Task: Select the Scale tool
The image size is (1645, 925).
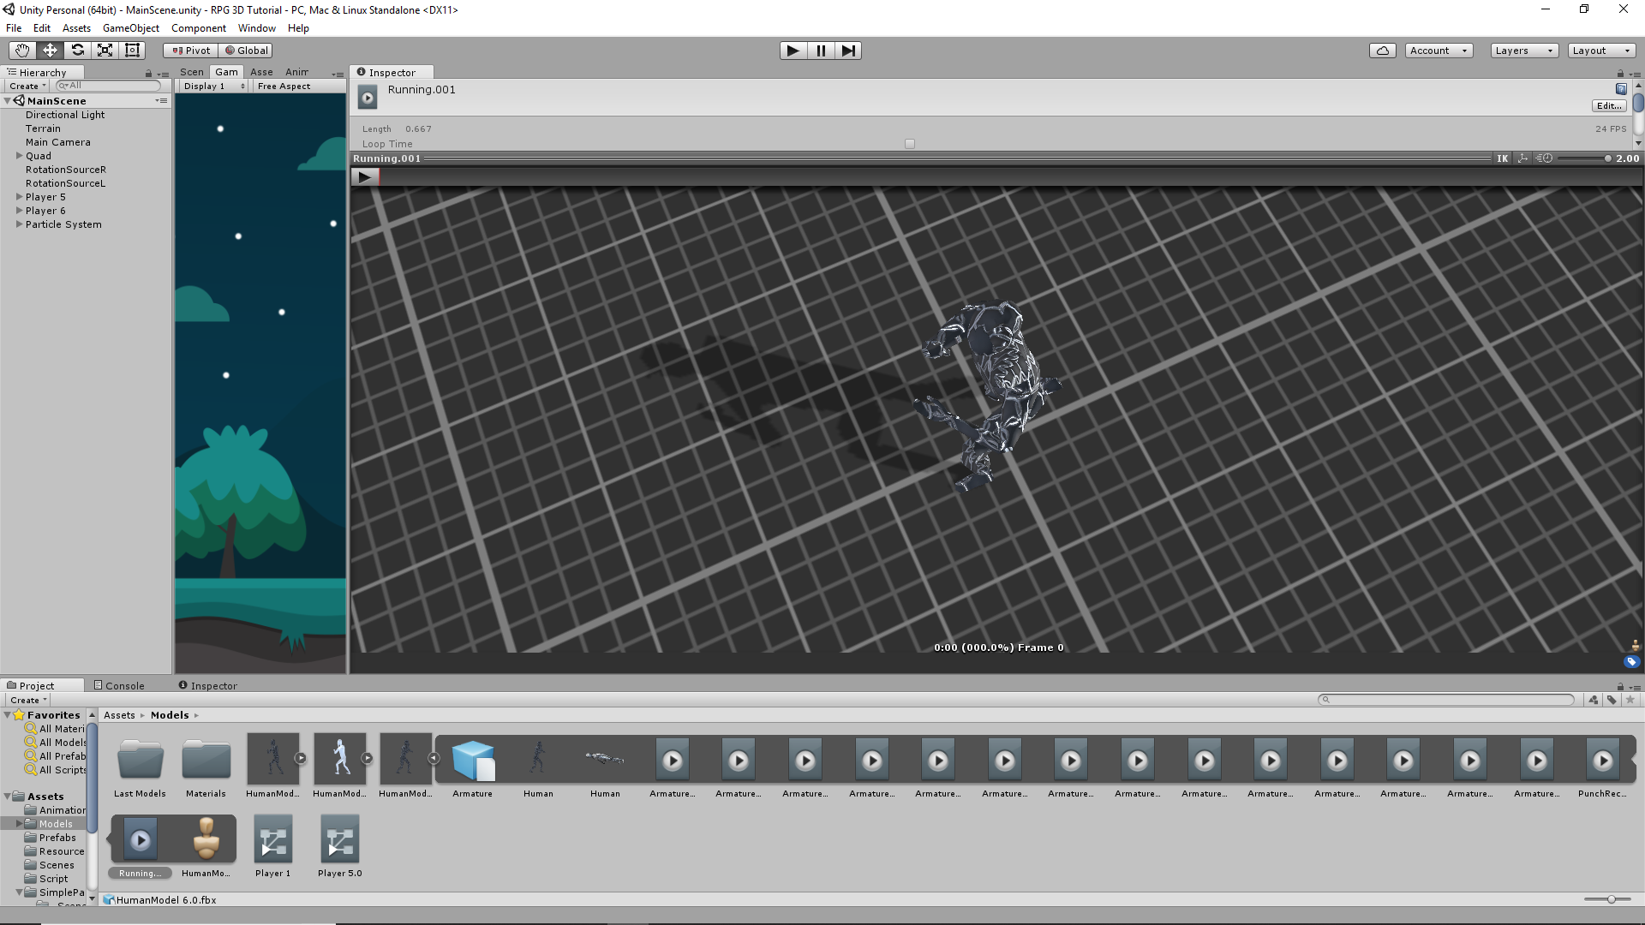Action: (105, 51)
